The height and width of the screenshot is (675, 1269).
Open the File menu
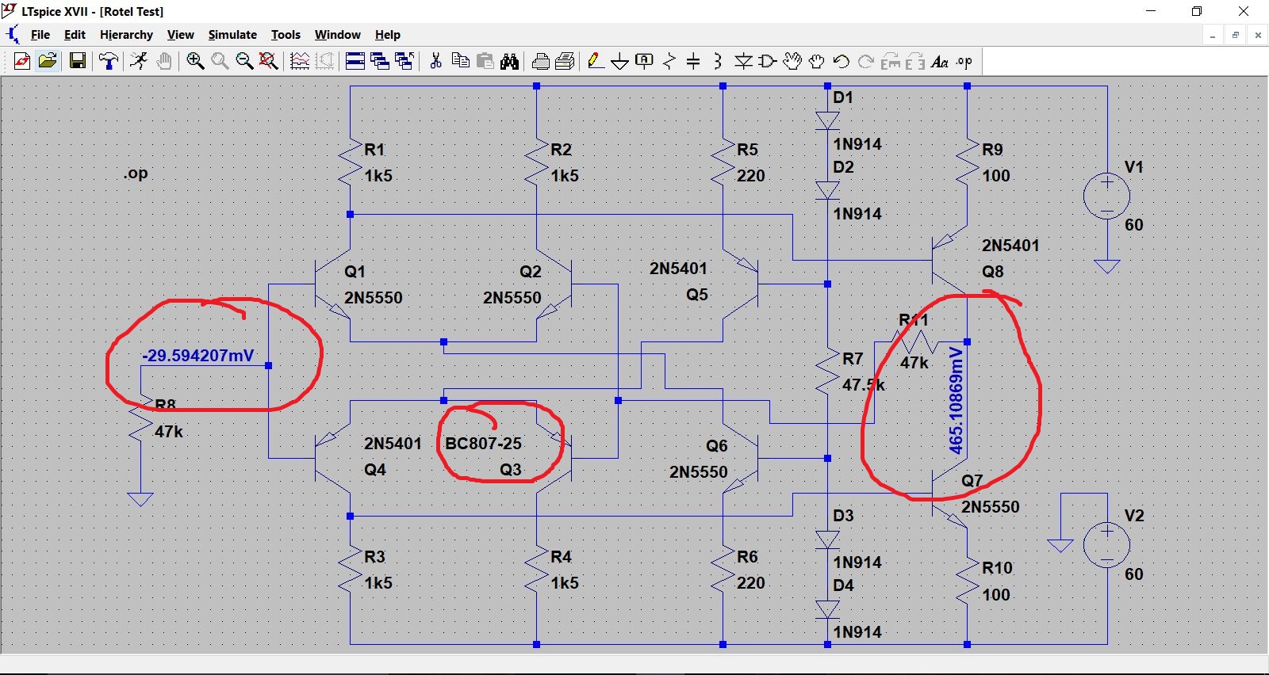(x=40, y=35)
